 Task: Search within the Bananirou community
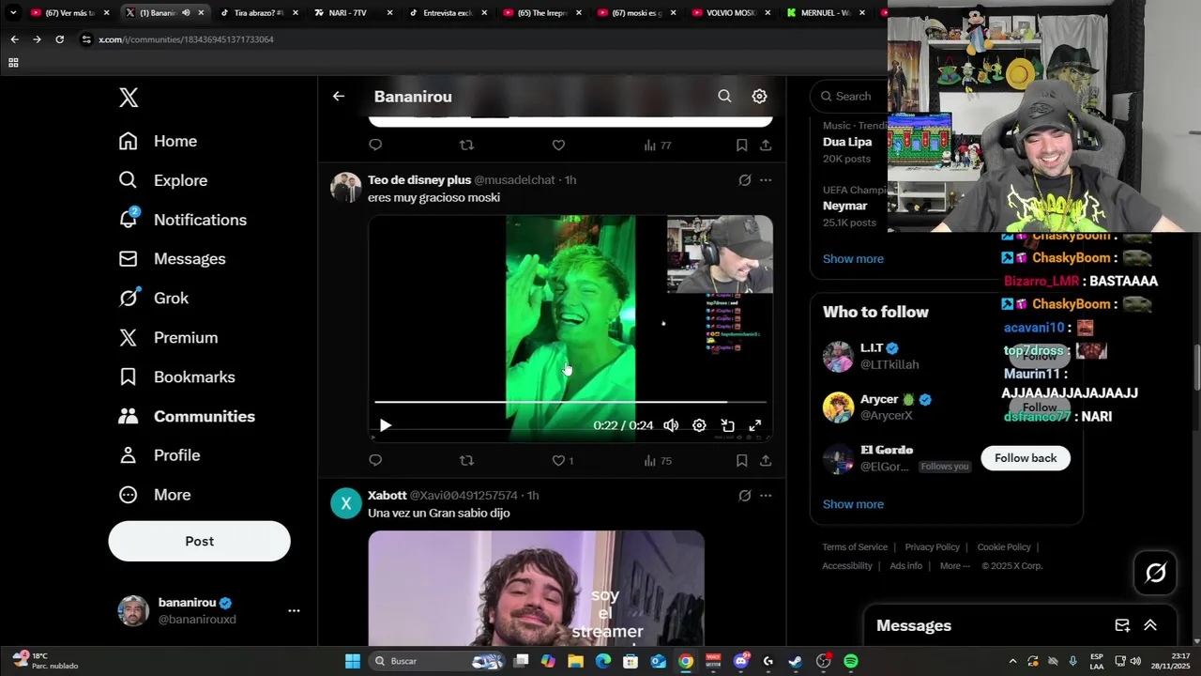pyautogui.click(x=724, y=96)
